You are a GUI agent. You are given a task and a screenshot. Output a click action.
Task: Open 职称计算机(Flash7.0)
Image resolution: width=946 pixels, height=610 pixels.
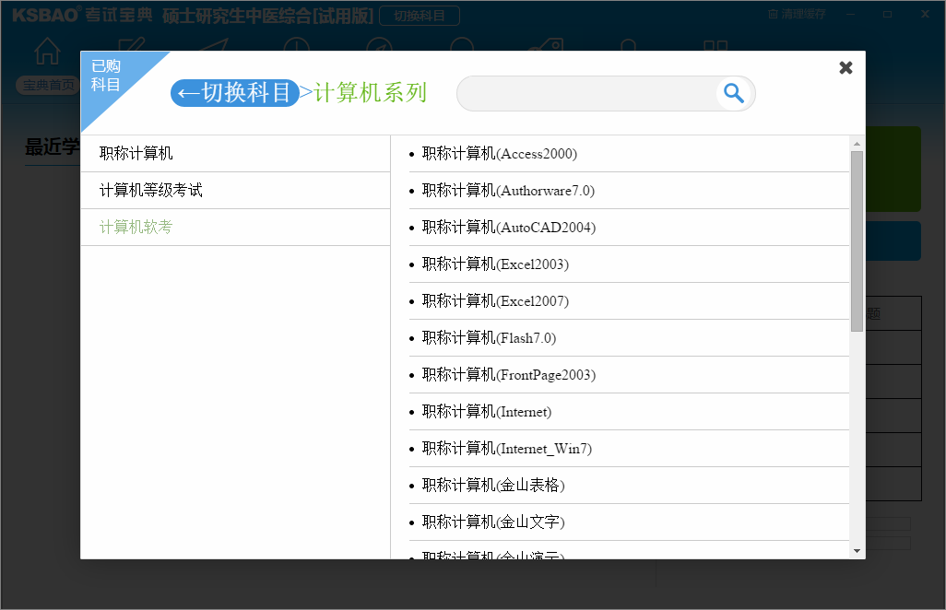click(x=629, y=337)
